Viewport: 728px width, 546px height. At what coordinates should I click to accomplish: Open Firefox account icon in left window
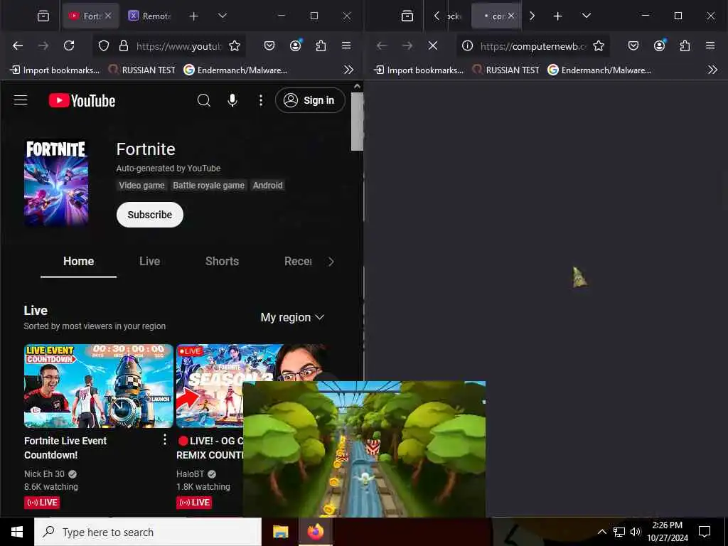[x=295, y=45]
